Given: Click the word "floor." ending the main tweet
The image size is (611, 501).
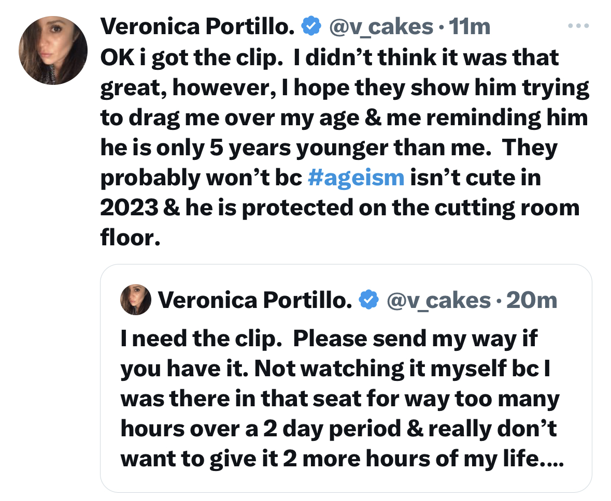Looking at the screenshot, I should tap(131, 237).
